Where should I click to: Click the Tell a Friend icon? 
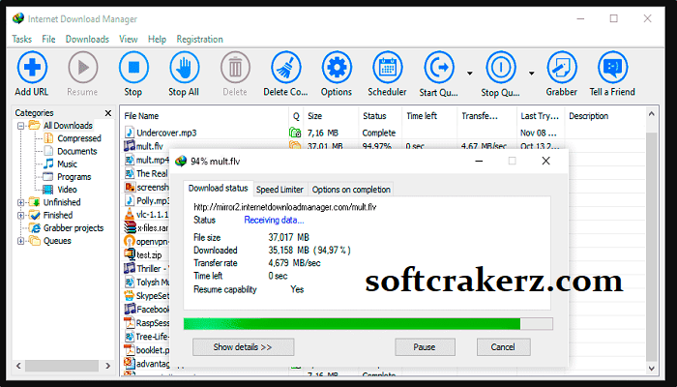point(612,67)
